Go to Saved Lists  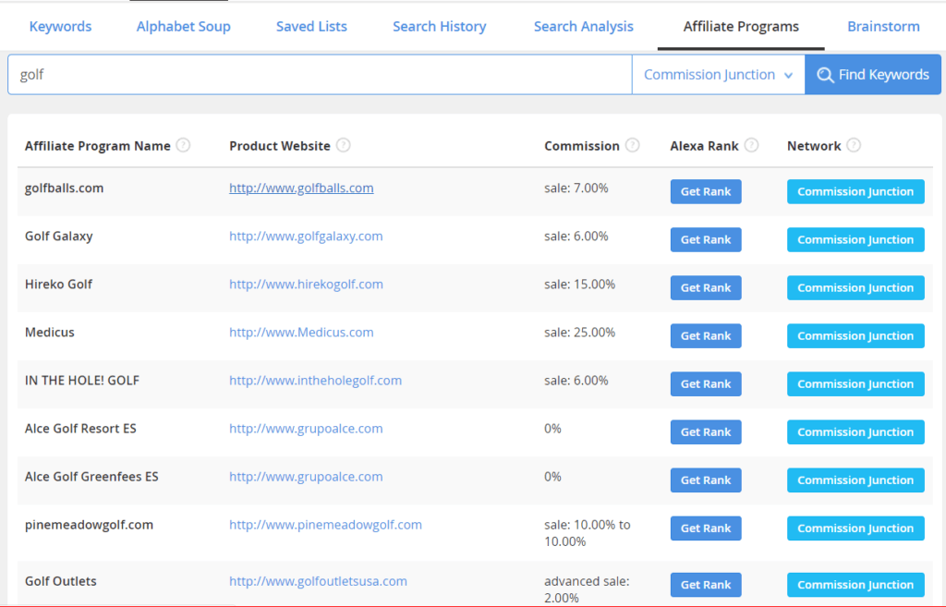(x=311, y=26)
